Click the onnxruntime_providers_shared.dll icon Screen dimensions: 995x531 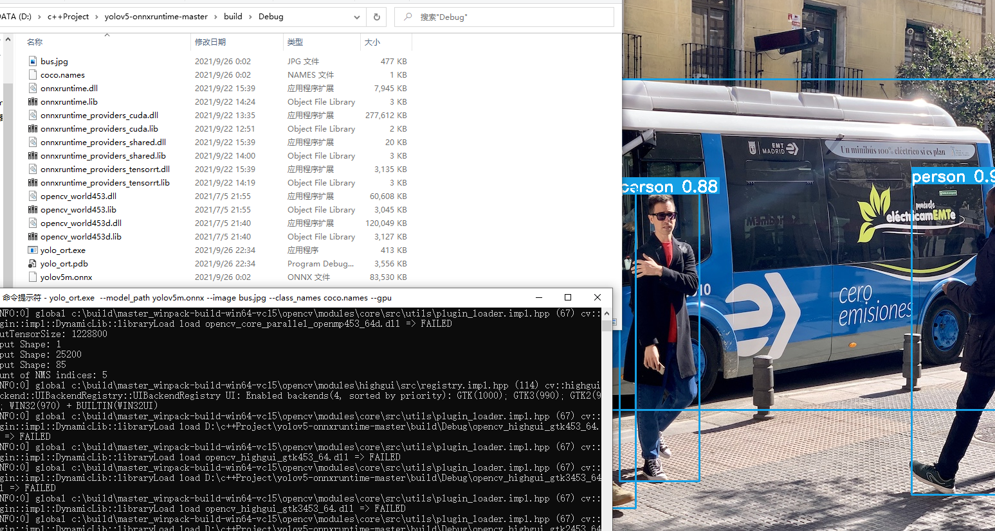coord(32,142)
